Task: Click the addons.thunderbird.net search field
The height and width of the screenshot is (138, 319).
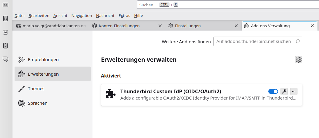Action: (x=258, y=41)
